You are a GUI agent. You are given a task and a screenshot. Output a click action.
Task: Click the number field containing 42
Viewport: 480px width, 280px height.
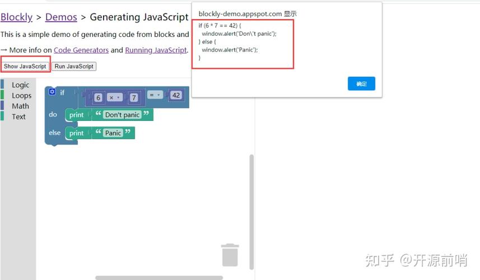pyautogui.click(x=176, y=95)
